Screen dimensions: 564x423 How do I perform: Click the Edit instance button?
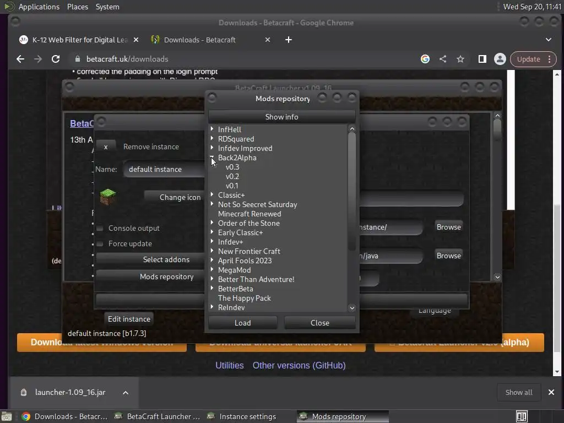click(129, 319)
